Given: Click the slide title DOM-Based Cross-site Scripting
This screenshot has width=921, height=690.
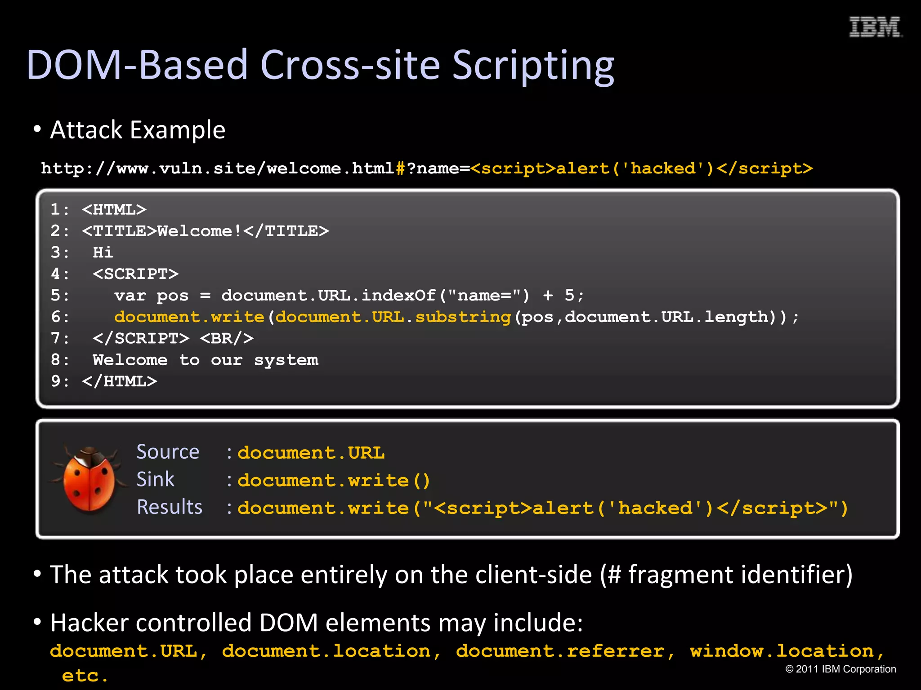Looking at the screenshot, I should coord(320,66).
